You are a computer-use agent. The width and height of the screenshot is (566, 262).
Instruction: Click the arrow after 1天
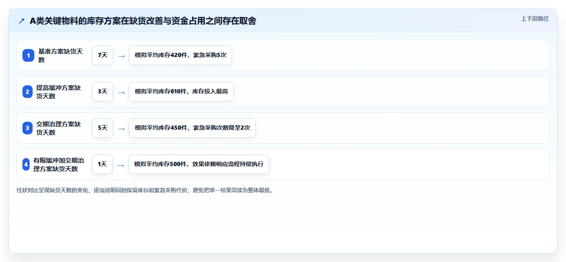click(x=121, y=165)
